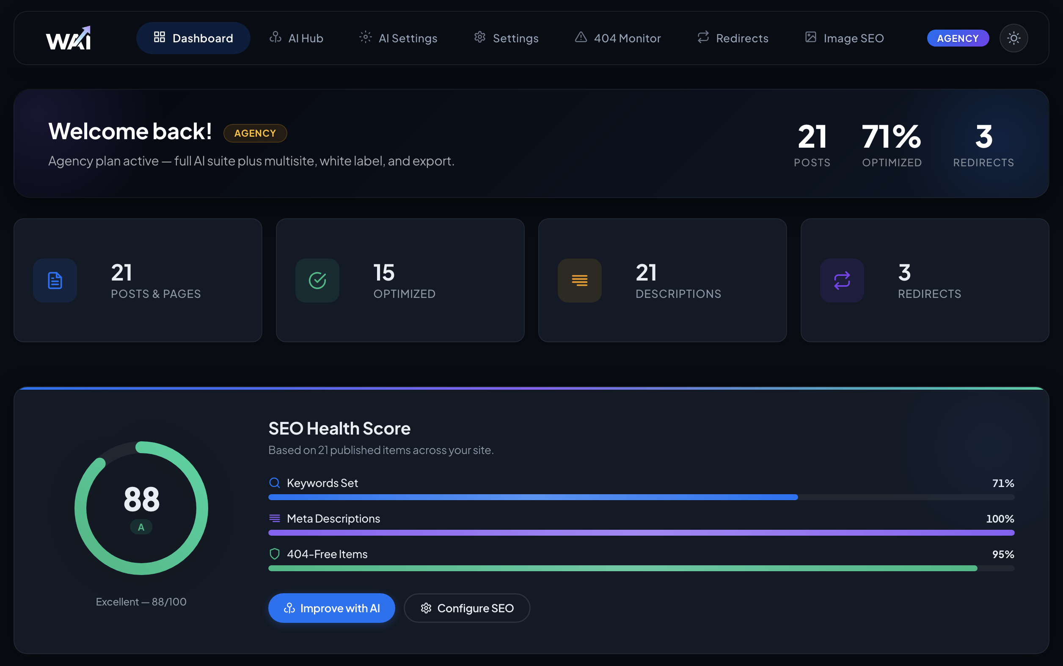This screenshot has width=1063, height=666.
Task: Open the Dashboard tab
Action: 193,39
